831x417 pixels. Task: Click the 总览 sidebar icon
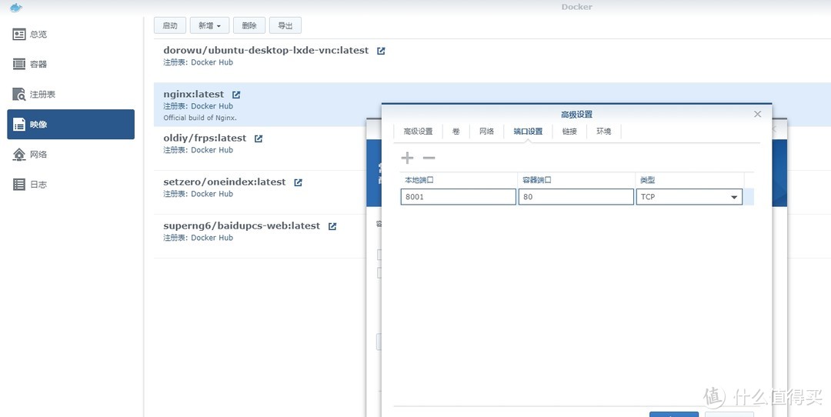coord(19,35)
